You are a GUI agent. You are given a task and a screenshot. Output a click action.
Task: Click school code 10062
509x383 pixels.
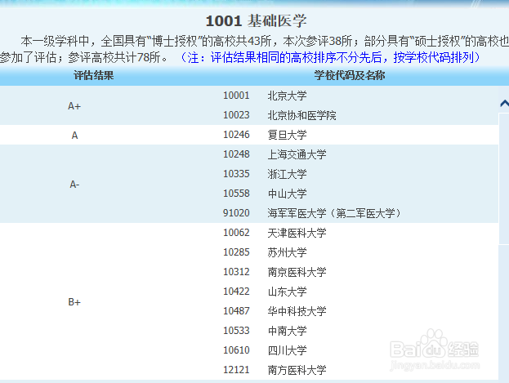click(236, 233)
